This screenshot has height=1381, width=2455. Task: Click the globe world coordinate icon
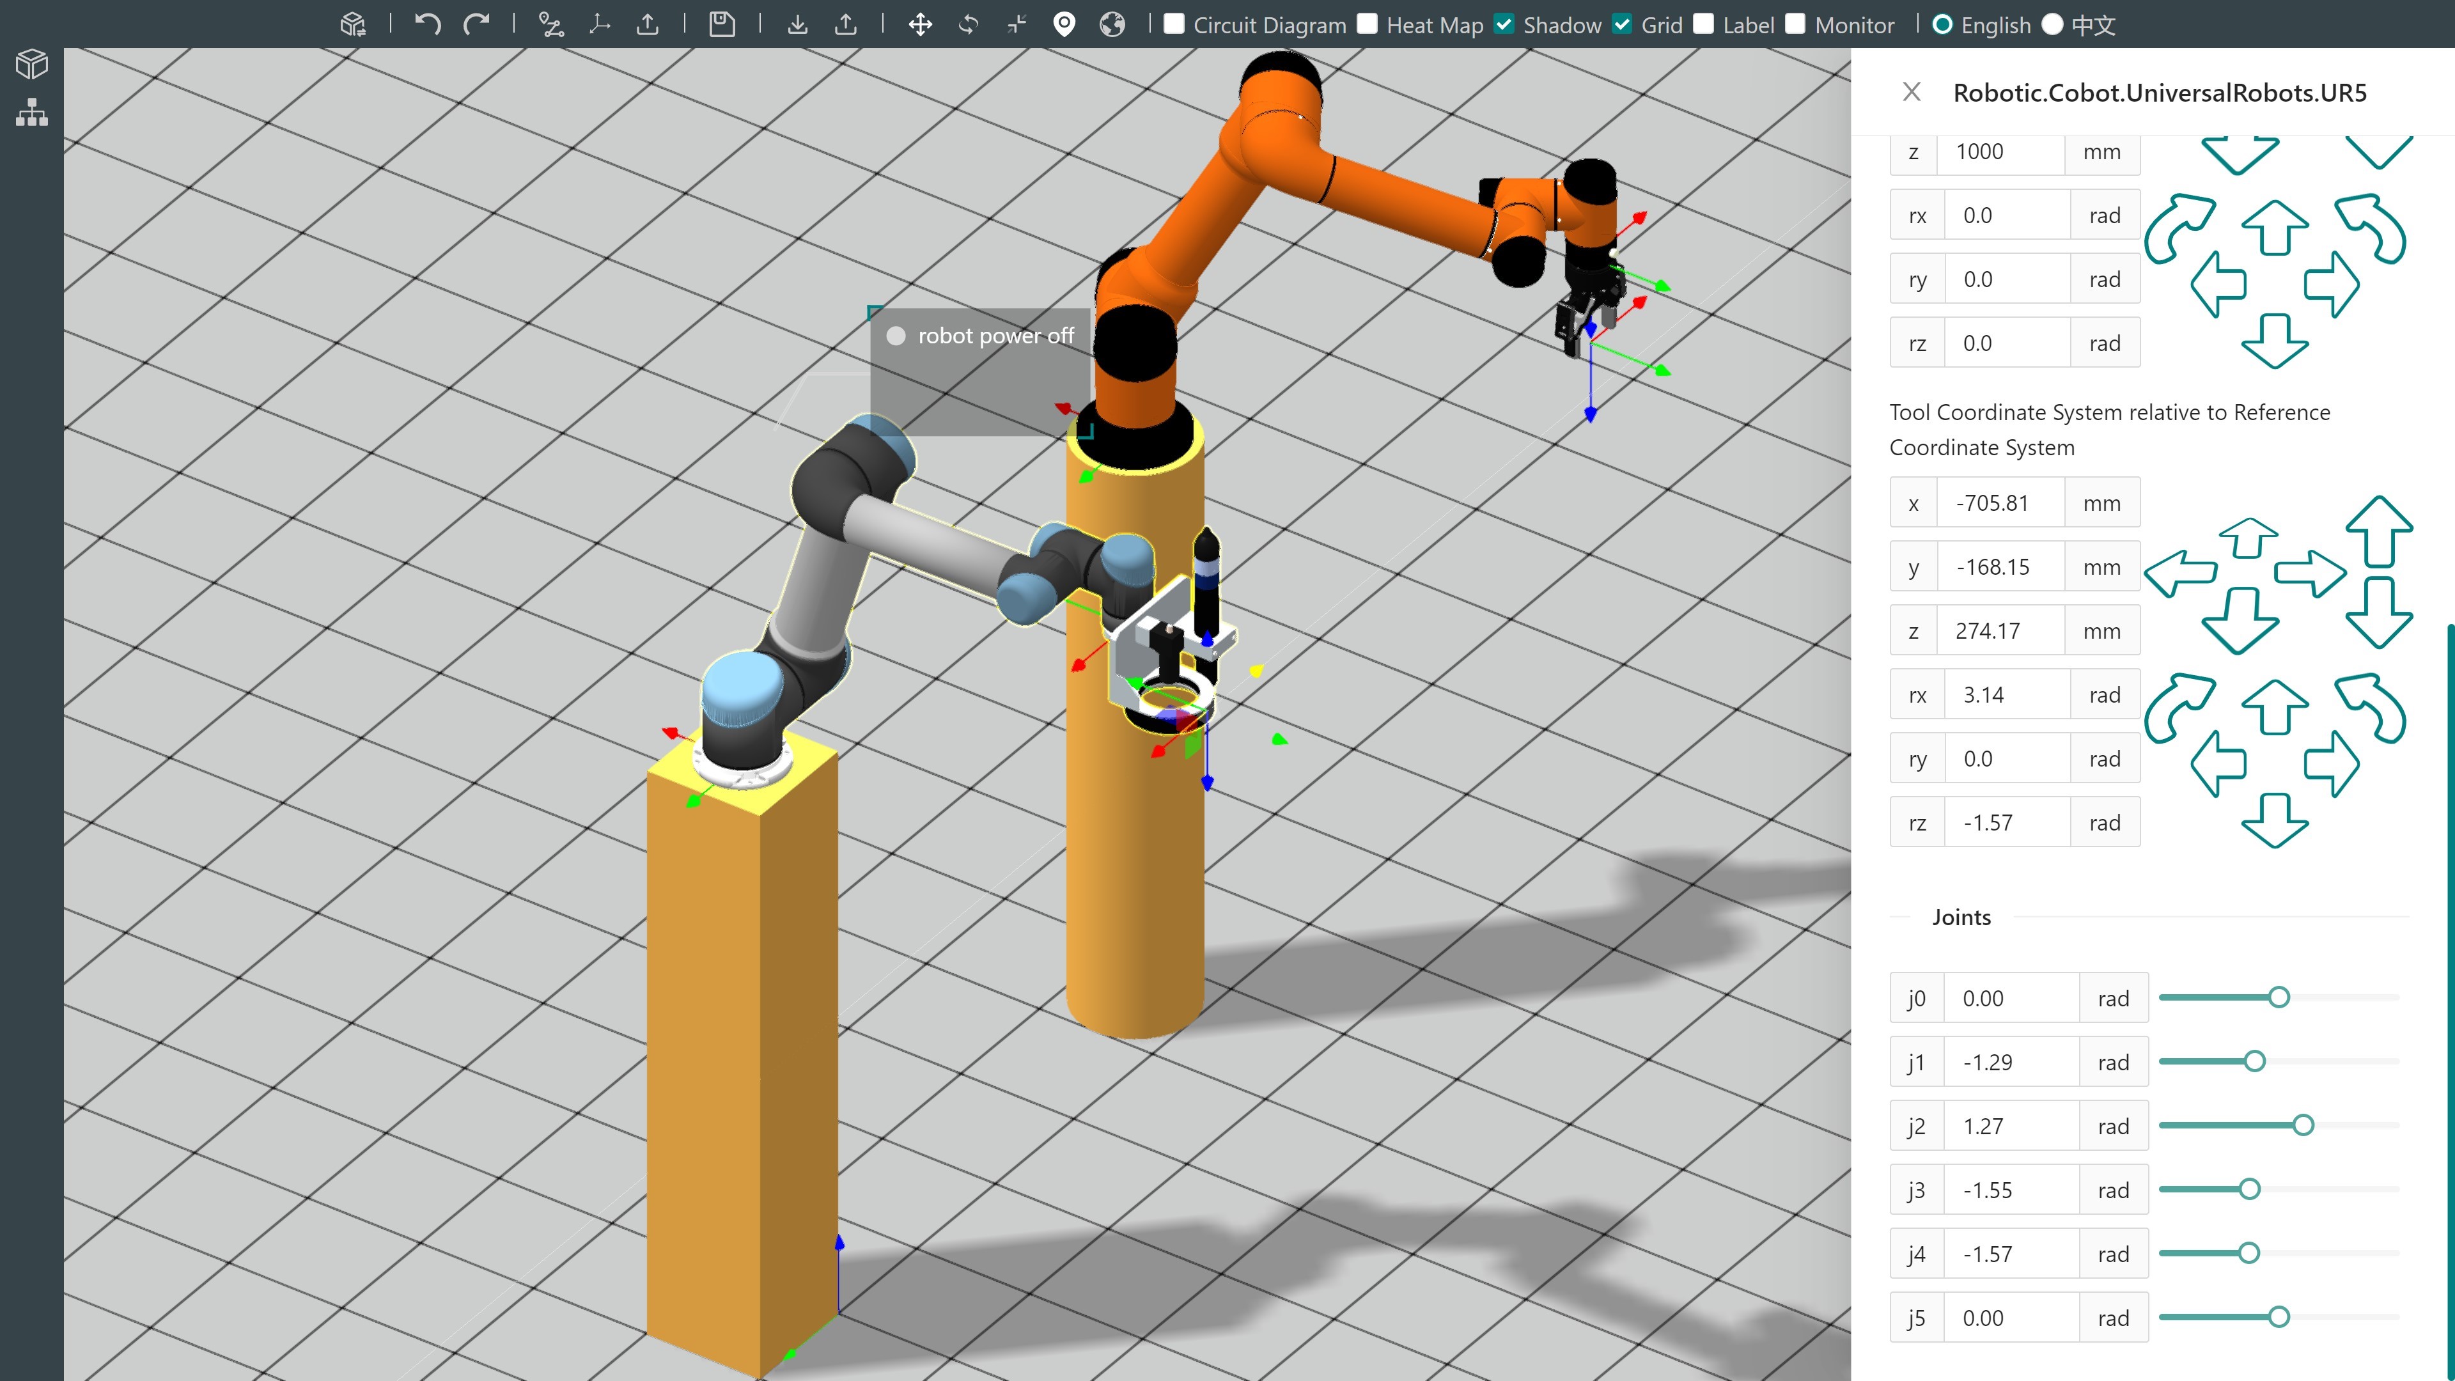(1112, 24)
